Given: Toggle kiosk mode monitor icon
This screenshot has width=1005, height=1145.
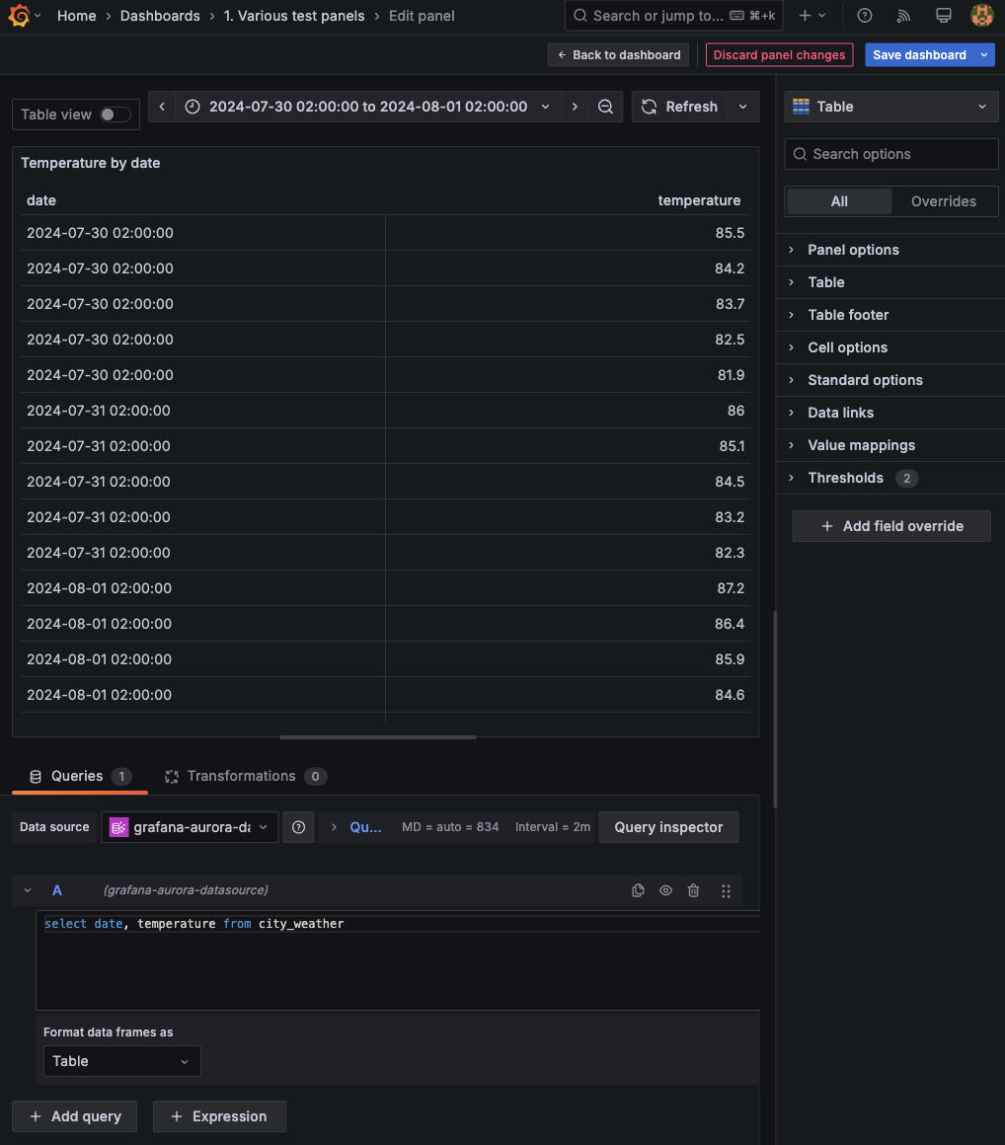Looking at the screenshot, I should pos(943,16).
